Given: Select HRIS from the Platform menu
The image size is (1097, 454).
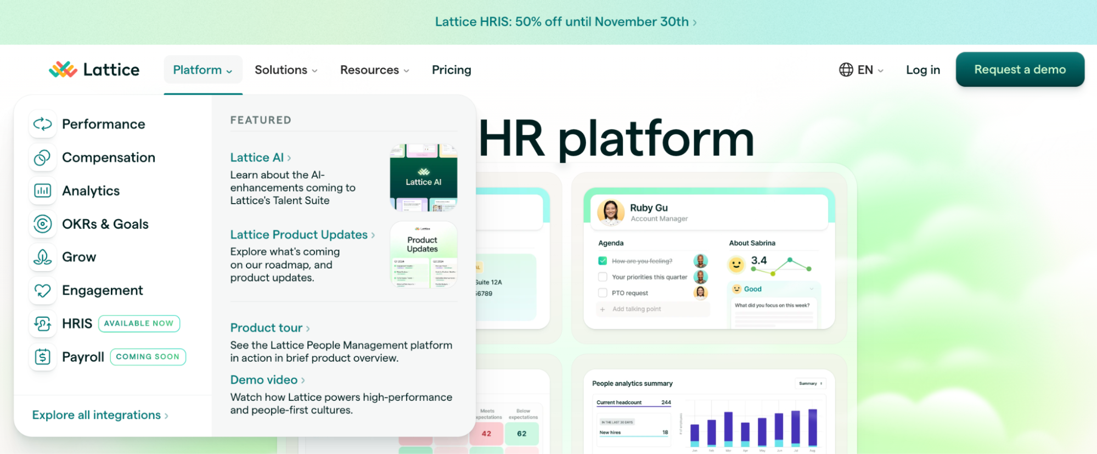Looking at the screenshot, I should pyautogui.click(x=77, y=324).
